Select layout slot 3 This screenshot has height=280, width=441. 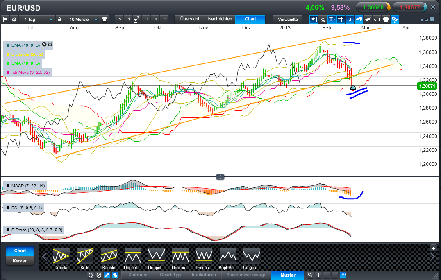[x=147, y=19]
